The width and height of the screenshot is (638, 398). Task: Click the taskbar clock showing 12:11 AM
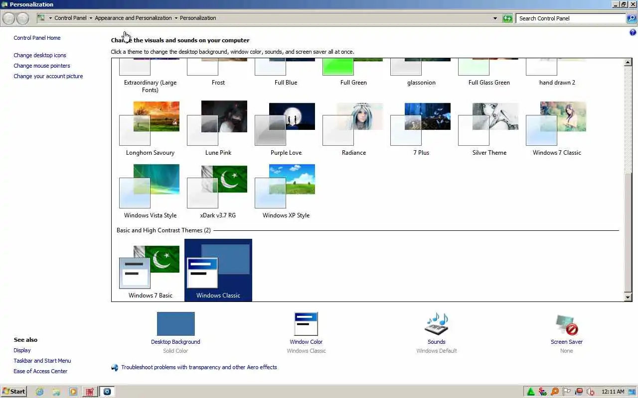[613, 392]
